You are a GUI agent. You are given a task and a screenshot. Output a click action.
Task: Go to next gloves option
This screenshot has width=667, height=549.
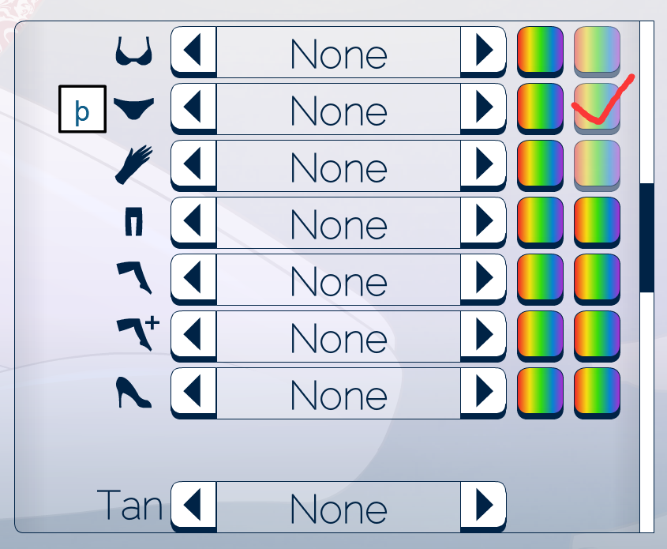coord(483,166)
